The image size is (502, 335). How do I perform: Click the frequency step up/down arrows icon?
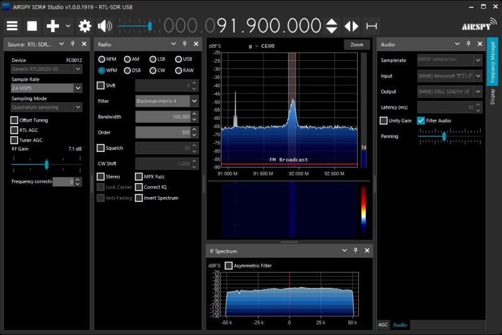(332, 26)
